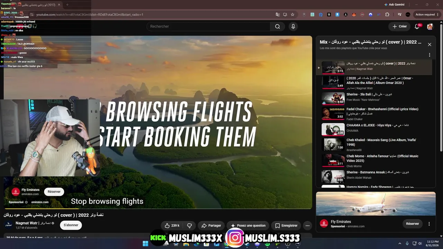The image size is (443, 249).
Task: Click Réserver on the video ad overlay
Action: (54, 192)
